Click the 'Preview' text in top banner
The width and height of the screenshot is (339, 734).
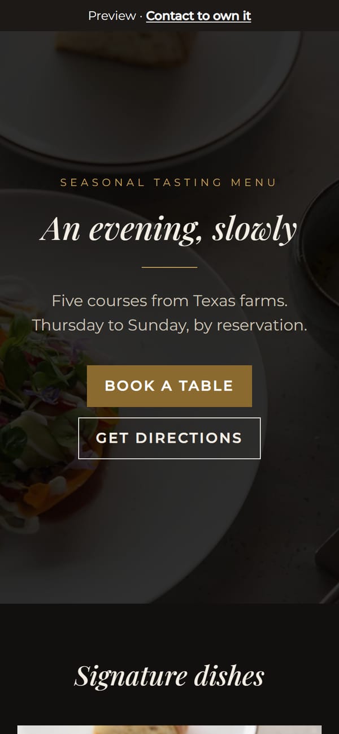tap(112, 16)
